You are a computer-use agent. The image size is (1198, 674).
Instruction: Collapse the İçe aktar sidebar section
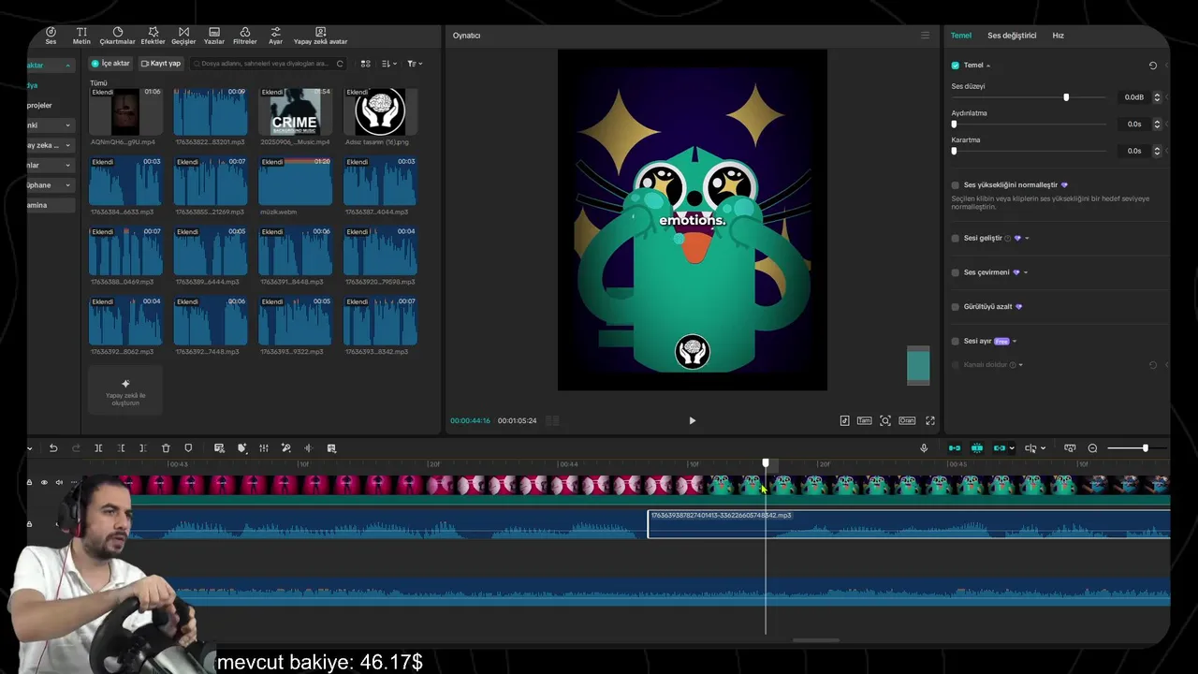[67, 66]
